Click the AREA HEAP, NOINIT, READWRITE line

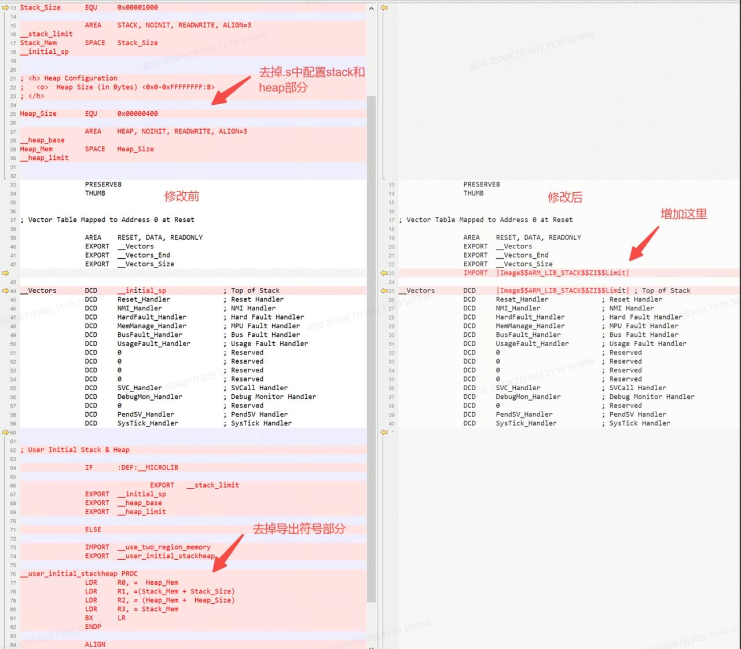(x=193, y=131)
